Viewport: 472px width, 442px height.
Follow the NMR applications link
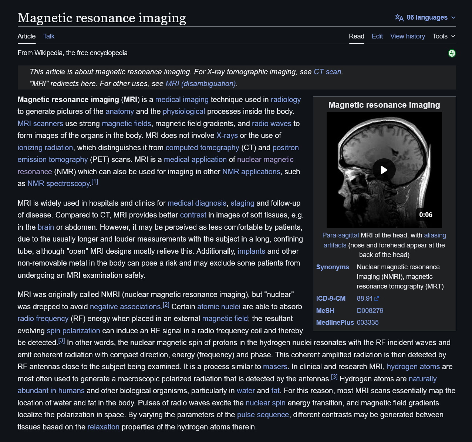click(x=251, y=172)
